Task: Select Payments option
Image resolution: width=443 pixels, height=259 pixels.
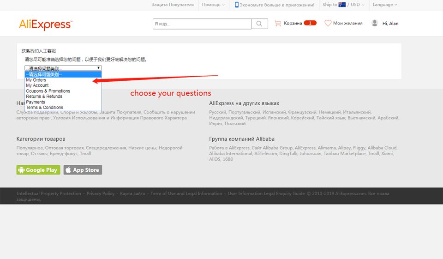Action: [x=63, y=102]
